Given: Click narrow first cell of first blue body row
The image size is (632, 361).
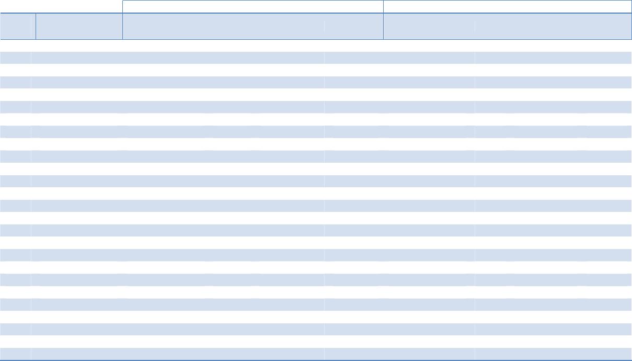Looking at the screenshot, I should (x=16, y=58).
